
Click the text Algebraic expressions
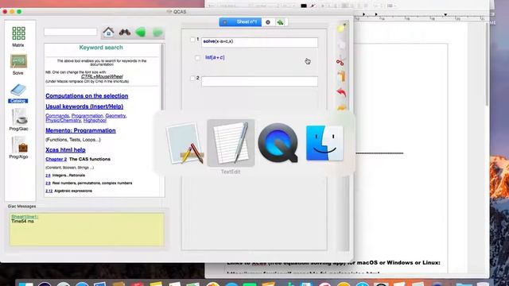[x=73, y=191]
